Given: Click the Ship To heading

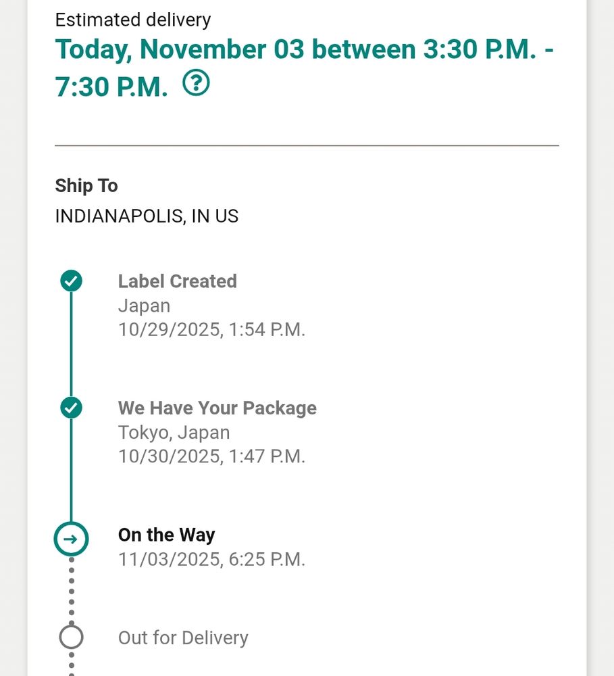Looking at the screenshot, I should click(x=86, y=186).
